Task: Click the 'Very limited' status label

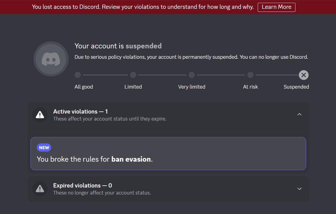Action: tap(192, 87)
